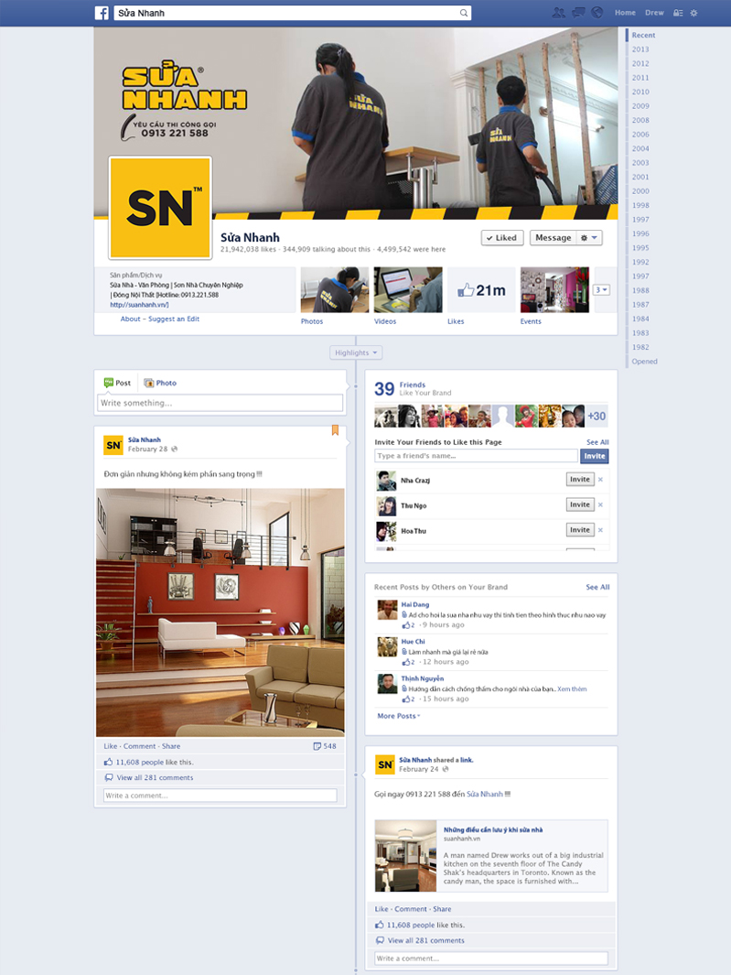Dismiss Thu Ngo invite suggestion
Image resolution: width=731 pixels, height=975 pixels.
coord(600,505)
